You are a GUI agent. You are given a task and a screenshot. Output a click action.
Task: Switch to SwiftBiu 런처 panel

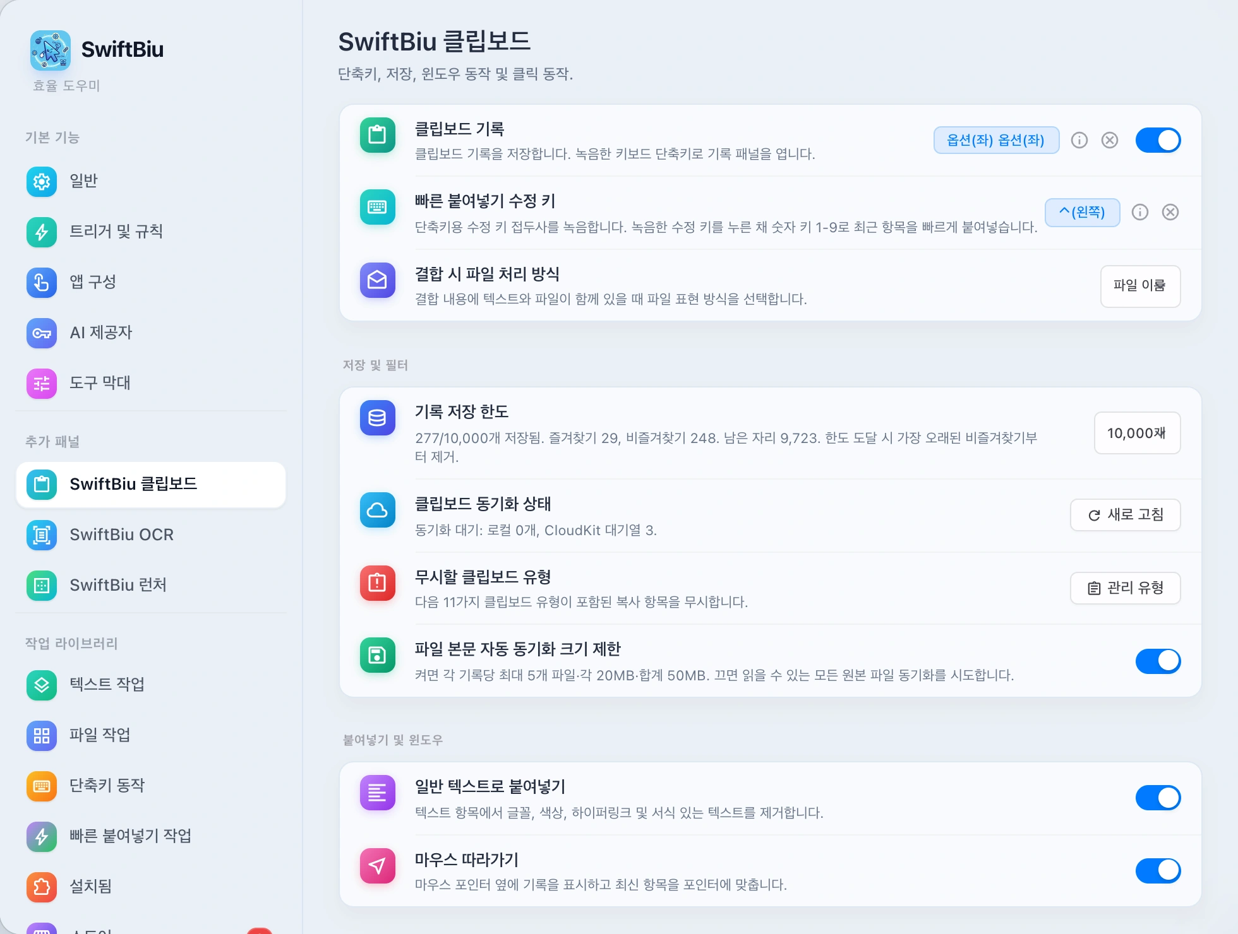pos(150,586)
